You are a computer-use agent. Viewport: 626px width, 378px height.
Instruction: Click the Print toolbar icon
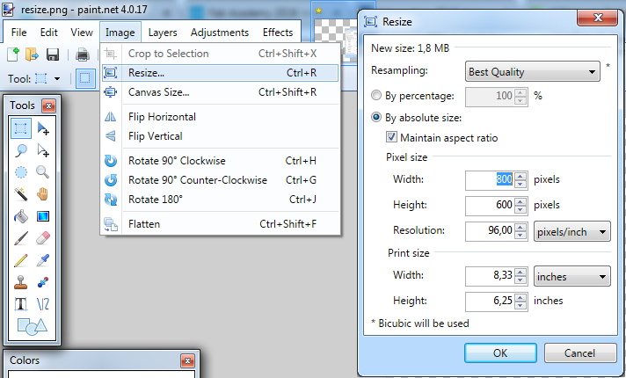(83, 55)
